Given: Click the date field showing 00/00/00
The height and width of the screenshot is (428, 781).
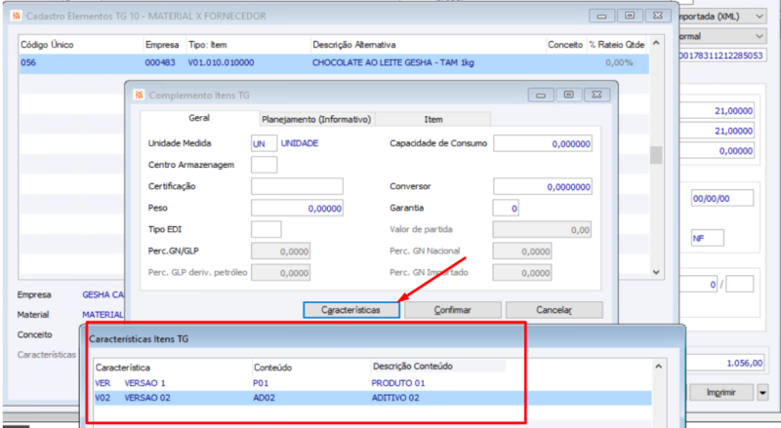Looking at the screenshot, I should [x=721, y=198].
